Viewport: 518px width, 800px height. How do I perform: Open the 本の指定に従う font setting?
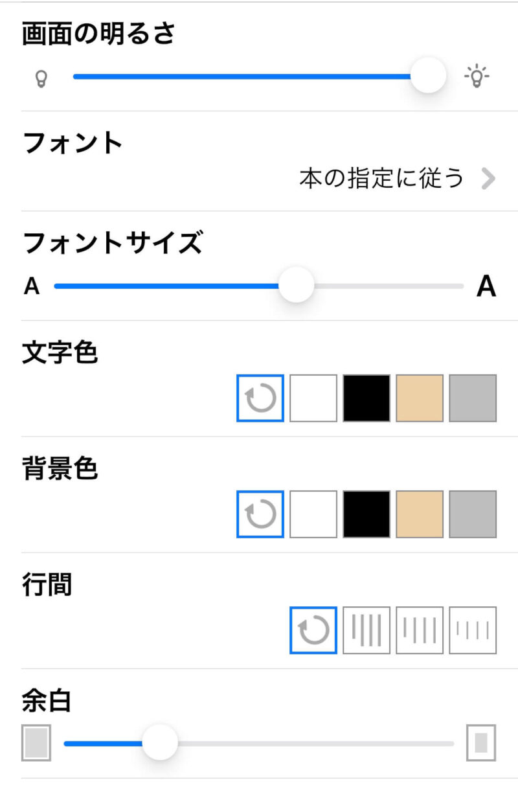[382, 178]
